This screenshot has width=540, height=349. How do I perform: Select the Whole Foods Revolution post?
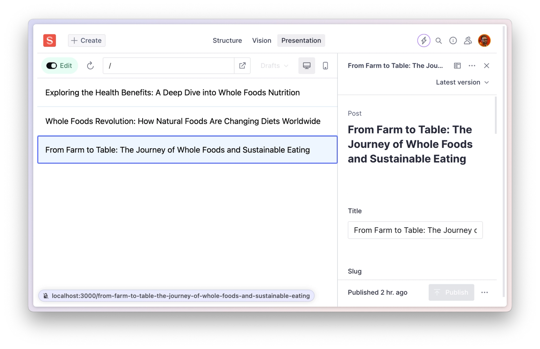click(x=183, y=121)
